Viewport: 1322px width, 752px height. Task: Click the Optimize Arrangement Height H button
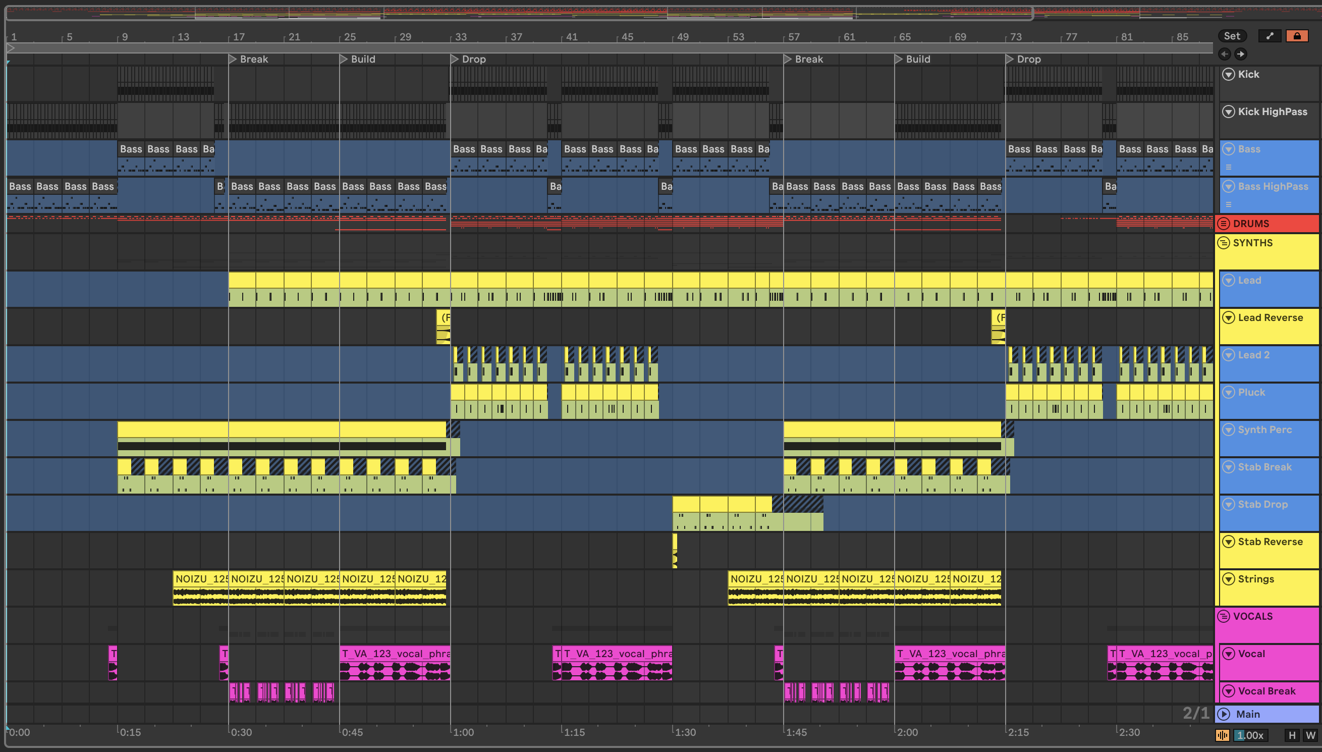click(1292, 735)
